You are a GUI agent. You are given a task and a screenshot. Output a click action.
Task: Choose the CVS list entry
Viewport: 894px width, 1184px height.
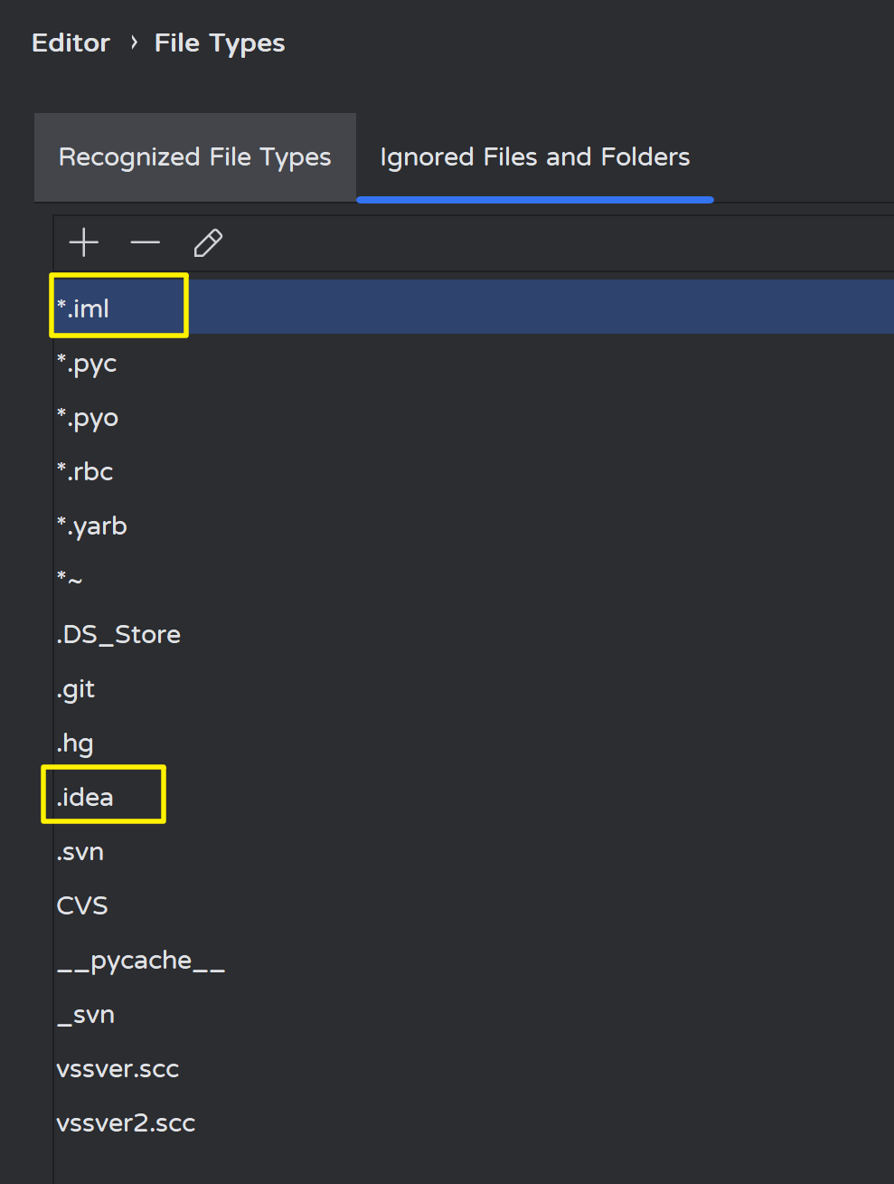(x=82, y=905)
